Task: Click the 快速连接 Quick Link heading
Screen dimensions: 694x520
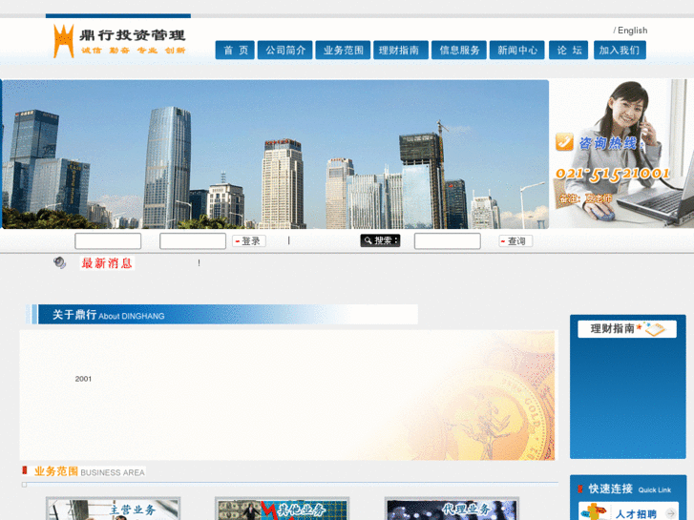Action: (630, 489)
